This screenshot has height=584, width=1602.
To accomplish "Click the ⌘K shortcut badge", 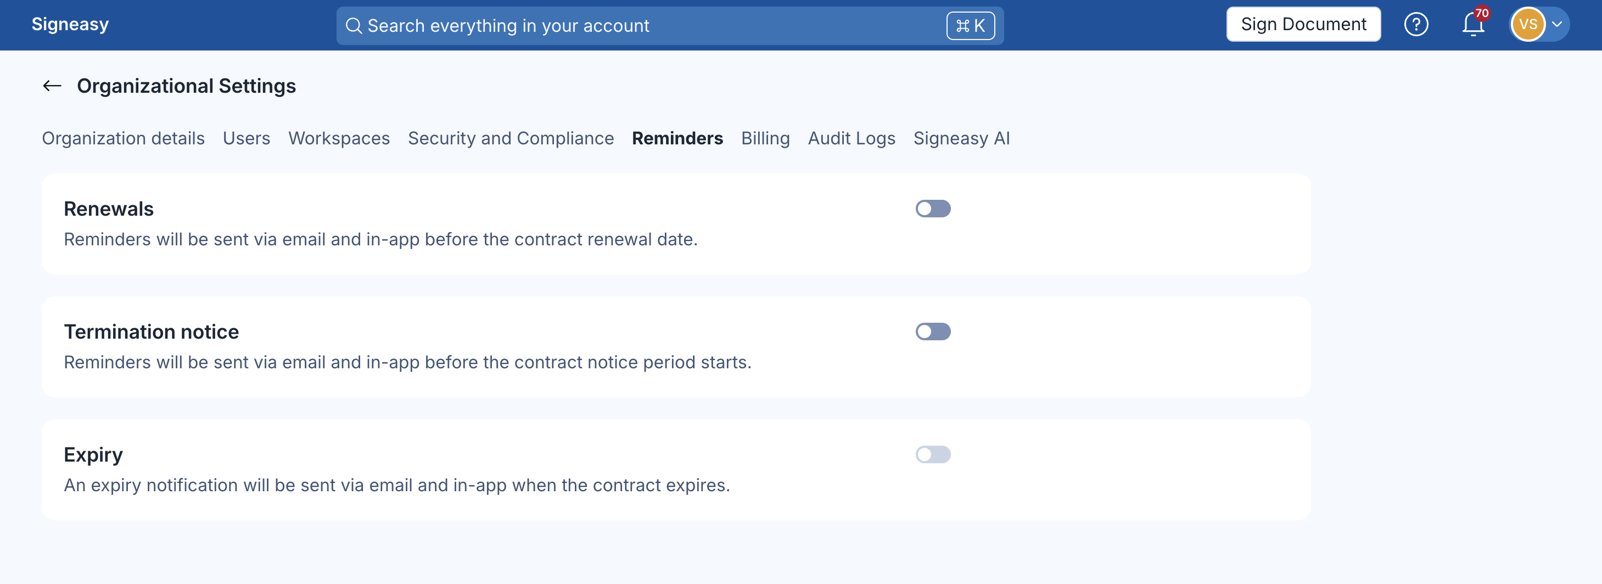I will (x=970, y=25).
